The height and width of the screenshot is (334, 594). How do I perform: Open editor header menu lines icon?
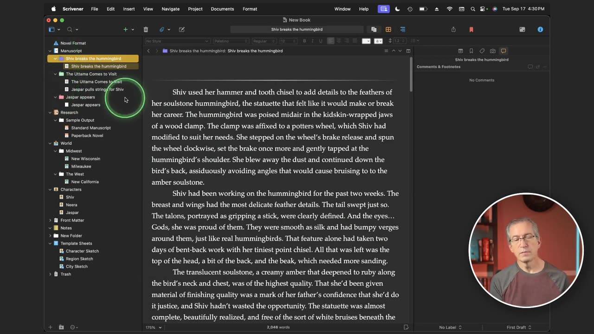pyautogui.click(x=386, y=51)
